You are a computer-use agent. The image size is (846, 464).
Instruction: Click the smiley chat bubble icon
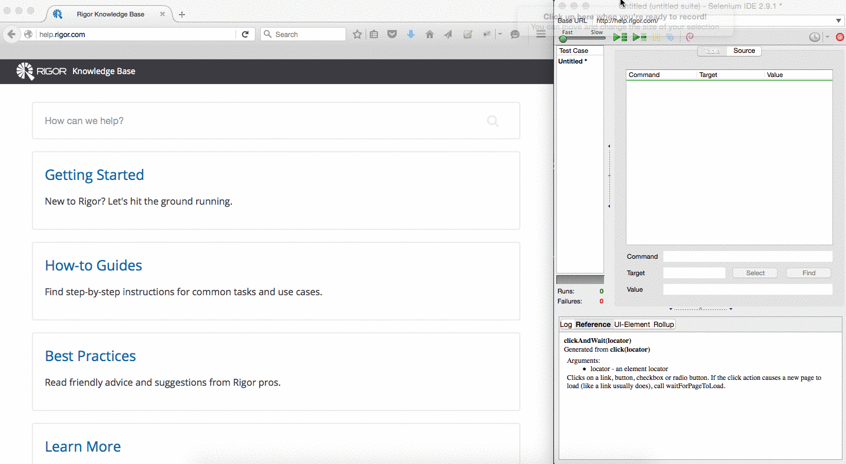[x=515, y=34]
